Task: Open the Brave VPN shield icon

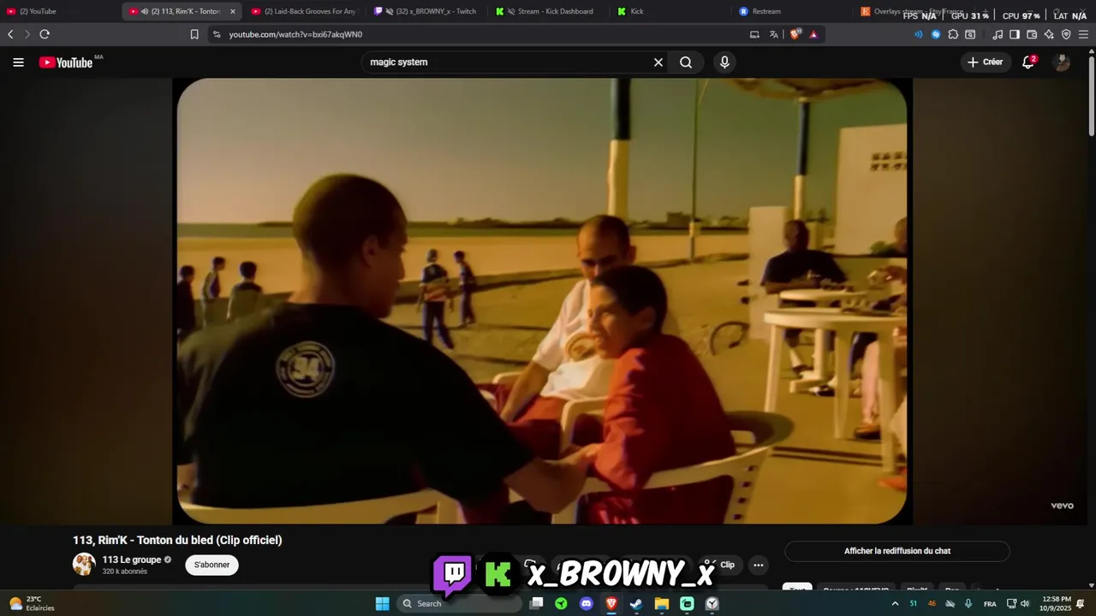Action: pos(1066,34)
